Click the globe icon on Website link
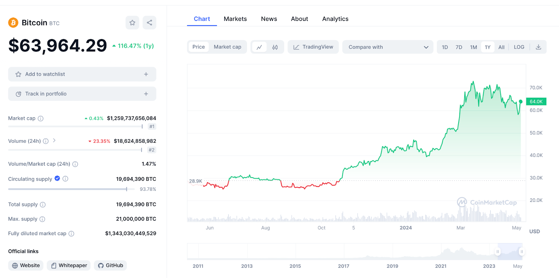The height and width of the screenshot is (278, 559). click(15, 265)
